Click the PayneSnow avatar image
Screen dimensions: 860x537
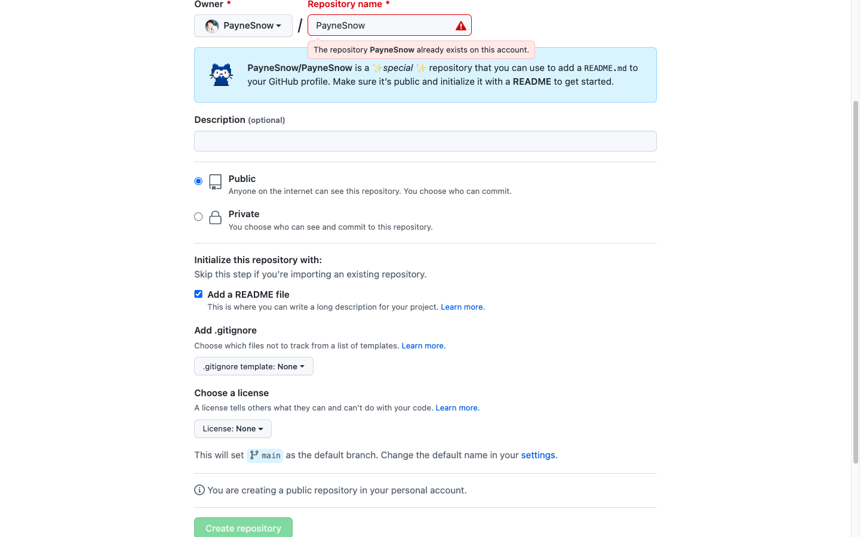pos(211,25)
